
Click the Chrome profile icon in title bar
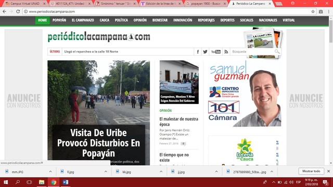(x=292, y=4)
